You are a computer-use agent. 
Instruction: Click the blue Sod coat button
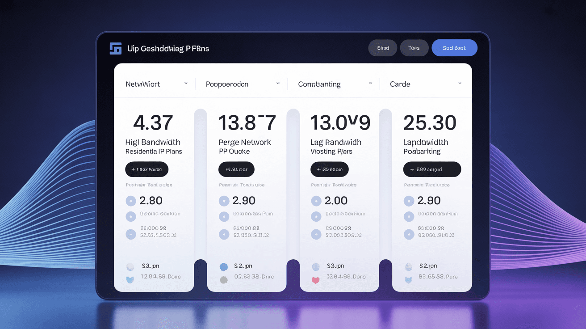pos(454,48)
